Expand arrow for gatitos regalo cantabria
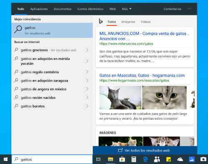 [x=87, y=72]
